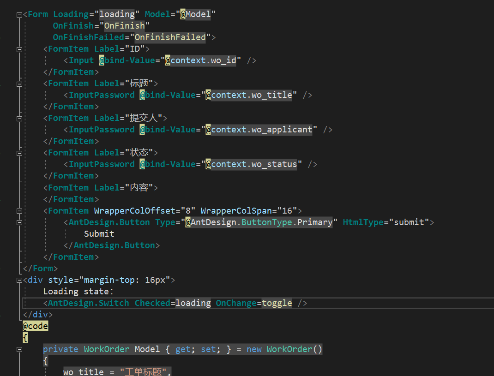Click the "get; set;" accessors

click(x=198, y=349)
